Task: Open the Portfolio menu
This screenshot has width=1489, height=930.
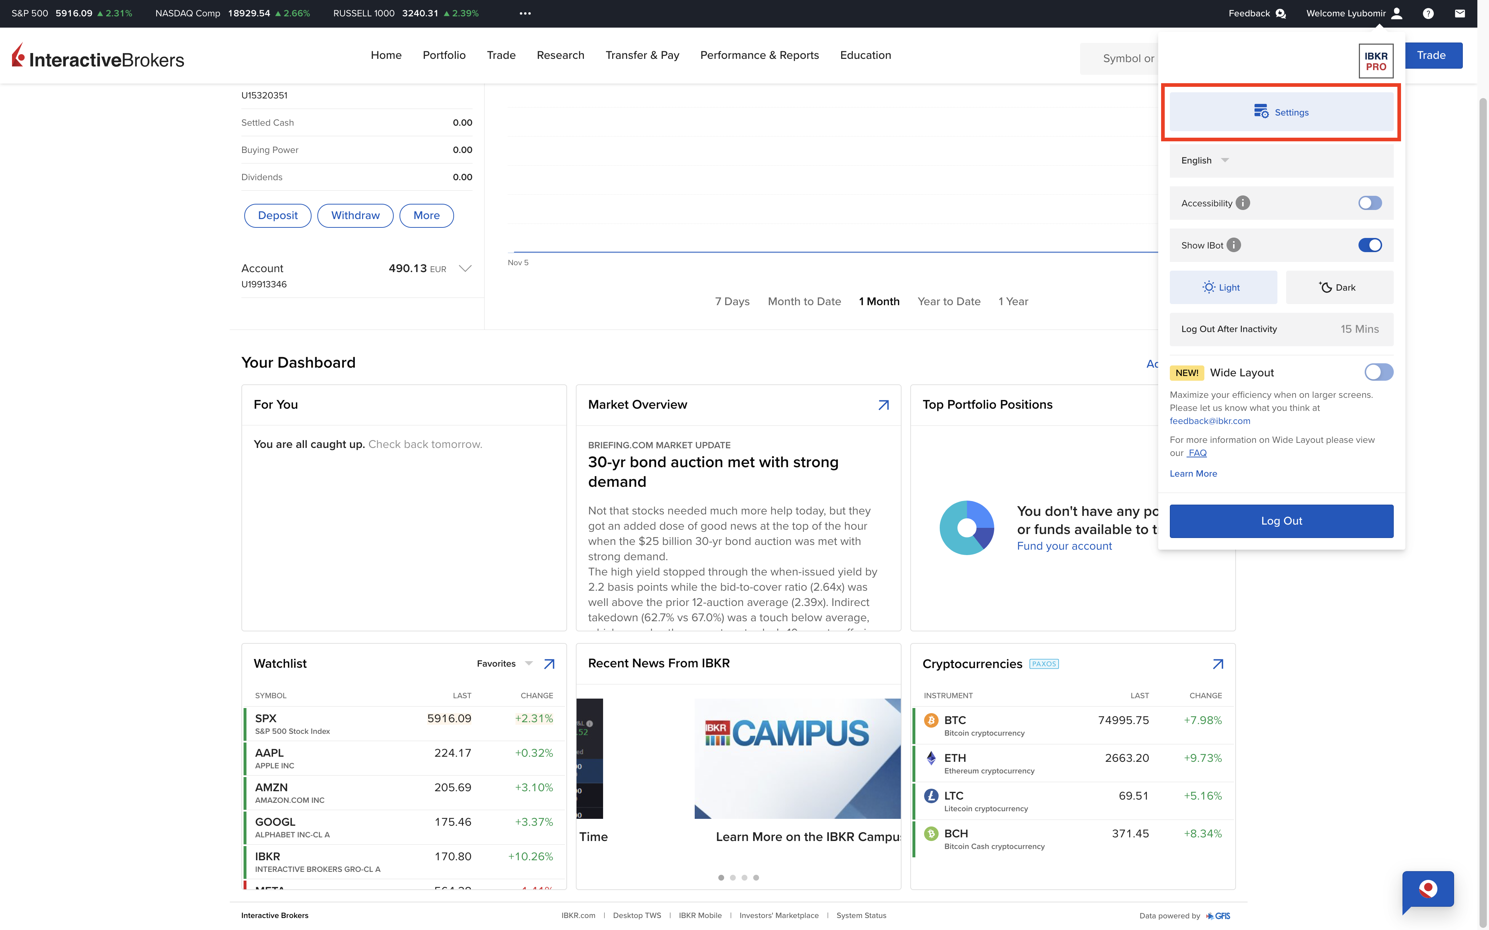Action: point(444,55)
